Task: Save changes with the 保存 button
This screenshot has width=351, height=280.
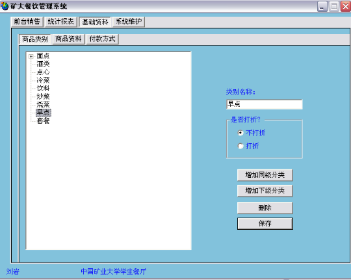Action: tap(265, 223)
